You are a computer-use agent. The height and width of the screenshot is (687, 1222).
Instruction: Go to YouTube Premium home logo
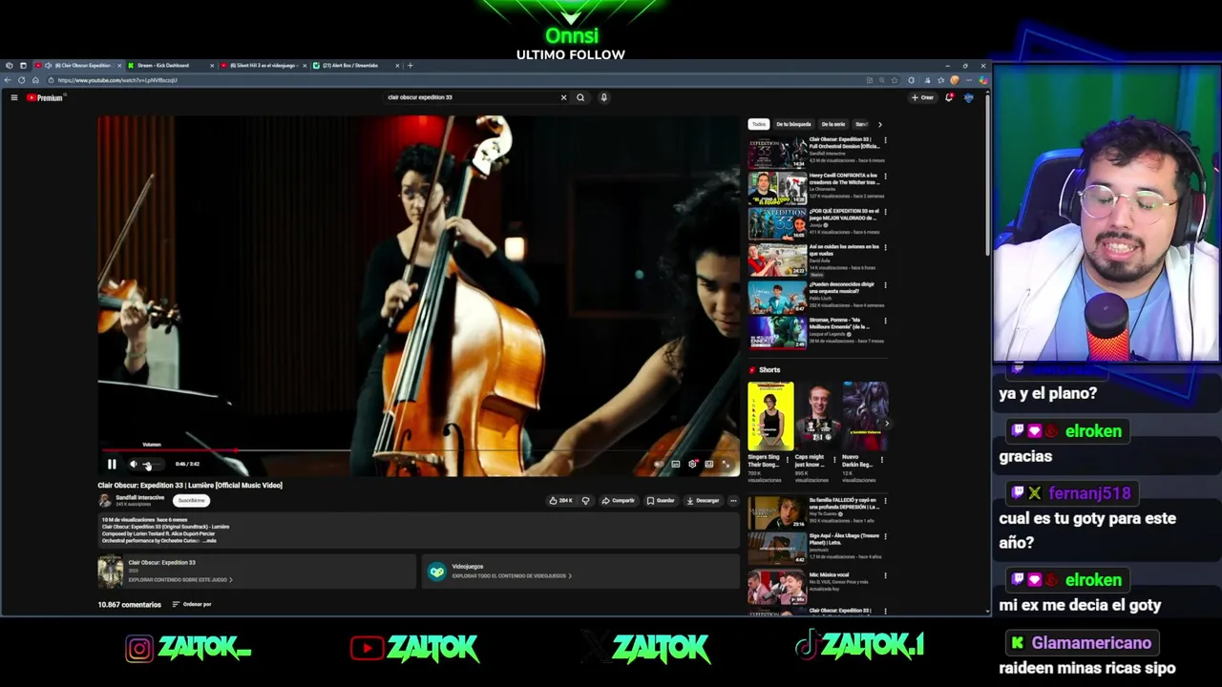45,97
